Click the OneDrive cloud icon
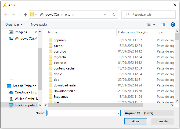 (x=11, y=92)
